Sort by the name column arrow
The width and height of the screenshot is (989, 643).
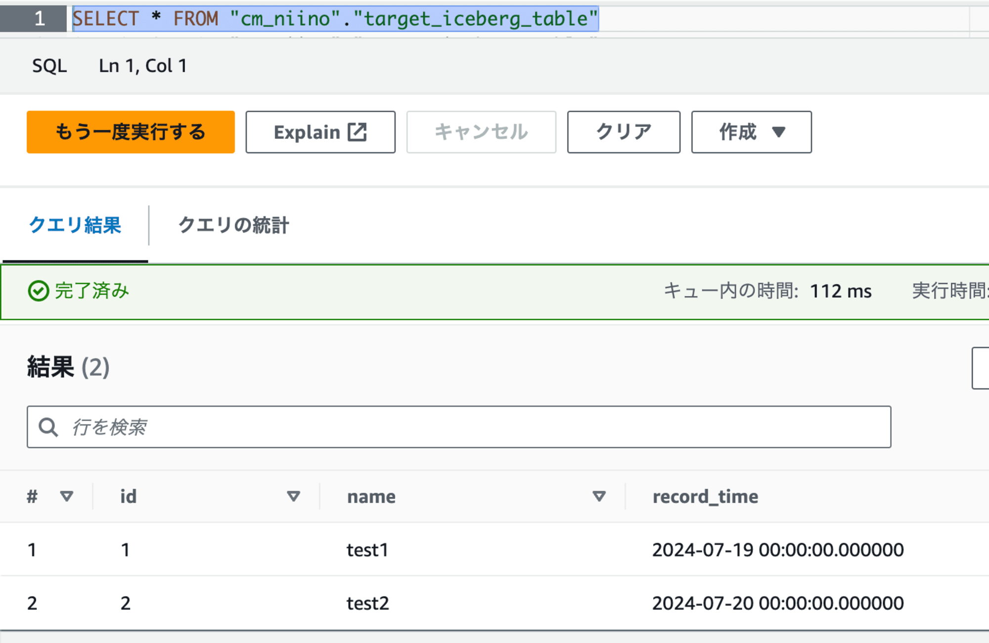click(599, 496)
